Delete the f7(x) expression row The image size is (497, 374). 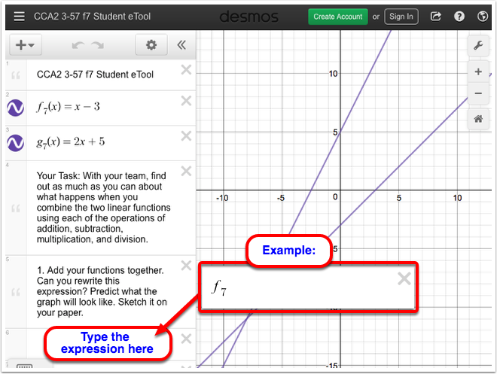186,101
